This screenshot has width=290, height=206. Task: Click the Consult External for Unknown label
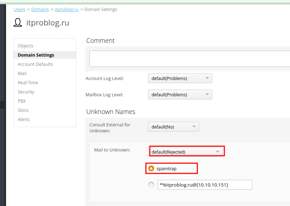(110, 128)
